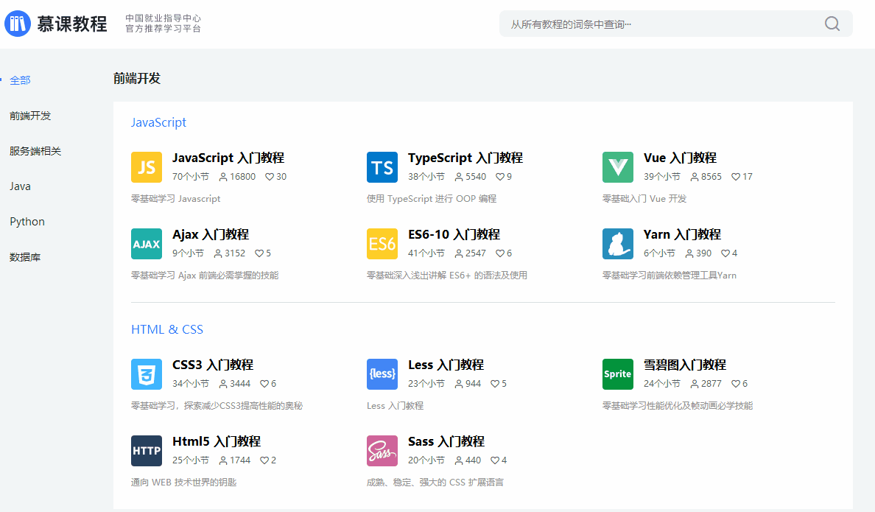Click the description 零基础学习 Javascript
Screen dimensions: 875x512
pyautogui.click(x=176, y=199)
